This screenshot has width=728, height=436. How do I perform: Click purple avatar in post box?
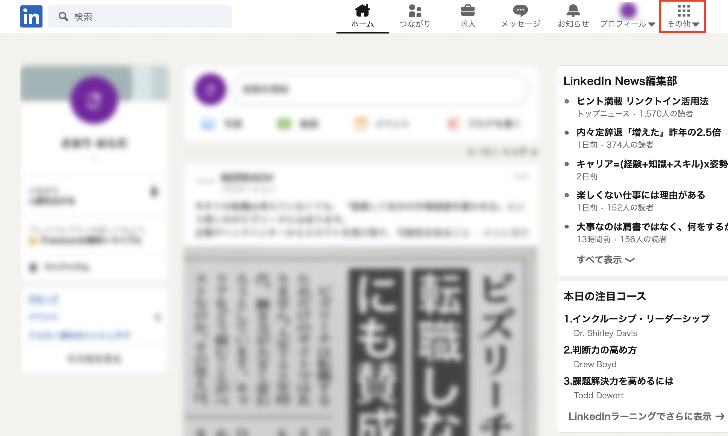210,89
